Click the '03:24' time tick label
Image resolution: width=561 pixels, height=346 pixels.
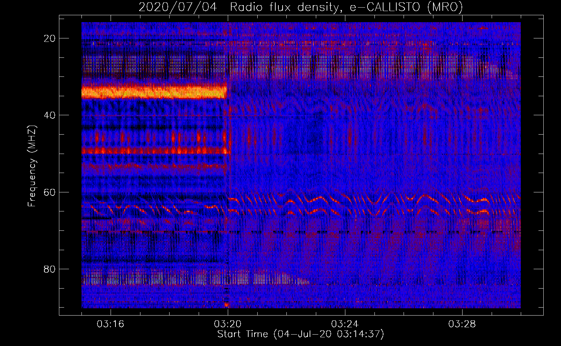[345, 324]
